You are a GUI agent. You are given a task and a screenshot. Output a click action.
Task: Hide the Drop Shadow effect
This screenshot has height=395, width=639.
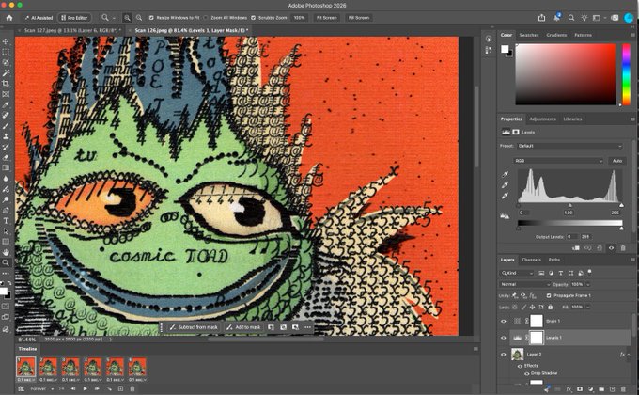[527, 373]
